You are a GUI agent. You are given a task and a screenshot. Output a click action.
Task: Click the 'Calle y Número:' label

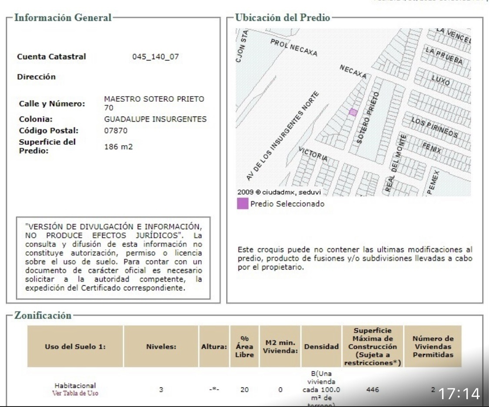click(x=52, y=103)
